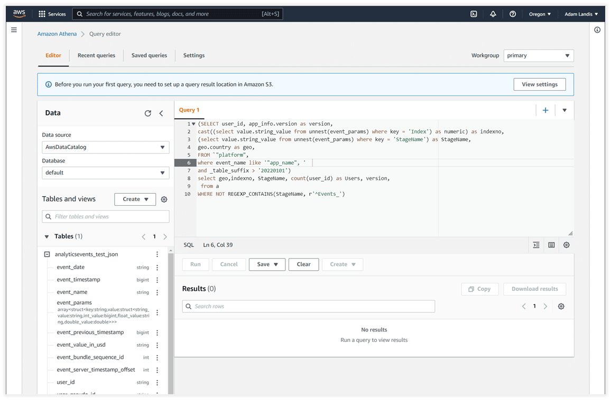This screenshot has height=400, width=611.
Task: Open the Save dropdown button
Action: pyautogui.click(x=267, y=264)
